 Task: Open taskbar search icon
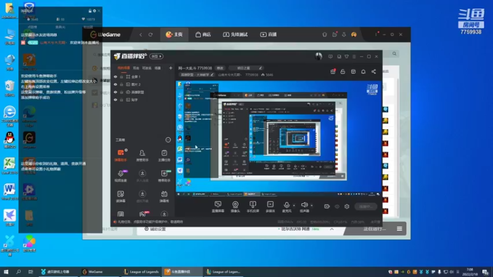[18, 271]
